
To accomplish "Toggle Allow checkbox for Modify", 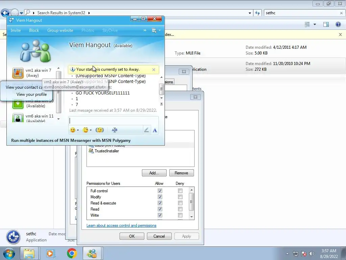I will [160, 197].
